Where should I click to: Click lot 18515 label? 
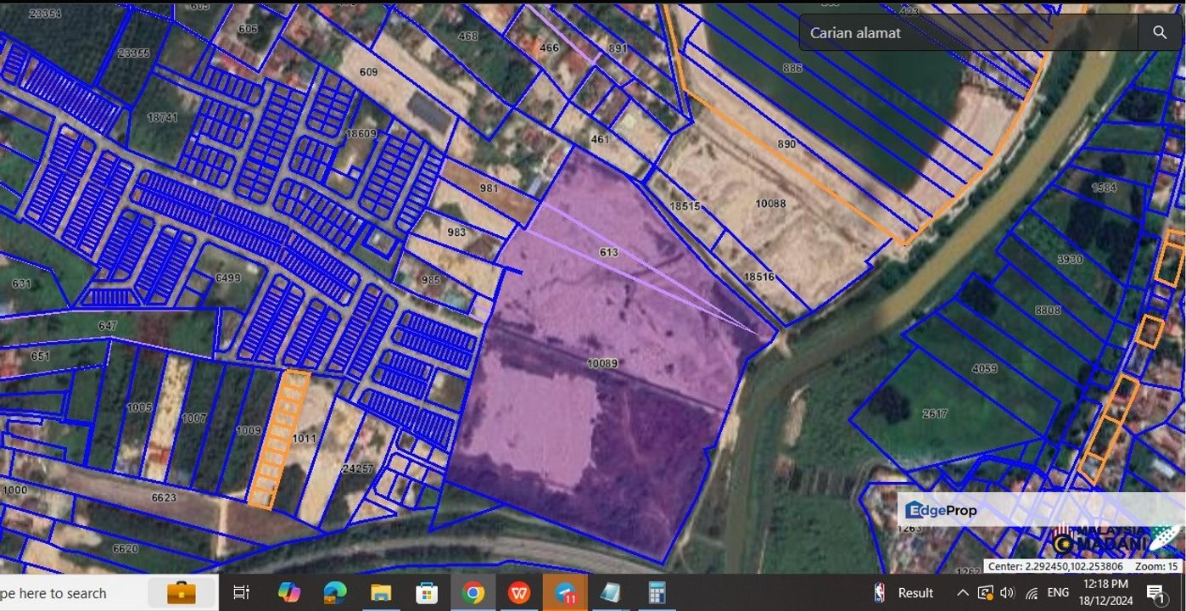pos(685,206)
